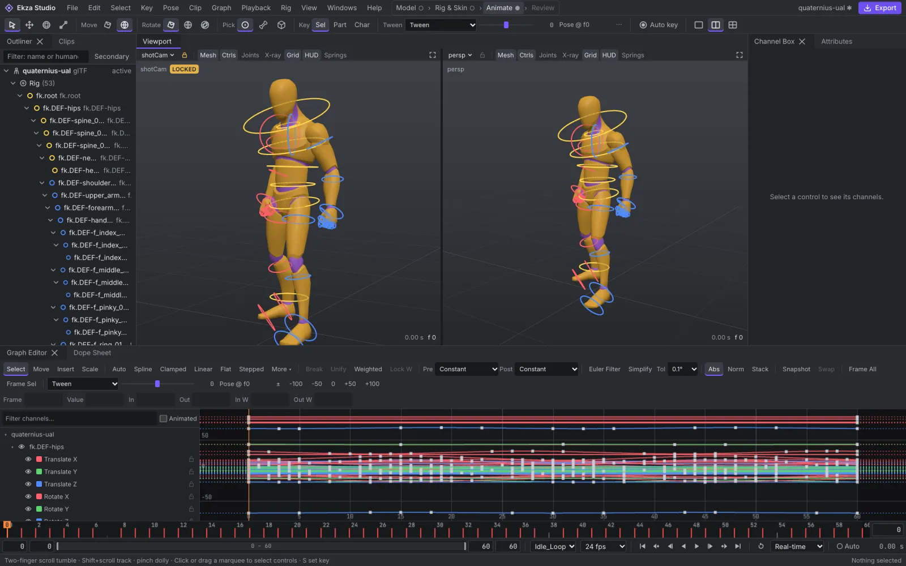Hide the Translate Y curve
Image resolution: width=906 pixels, height=566 pixels.
coord(28,471)
